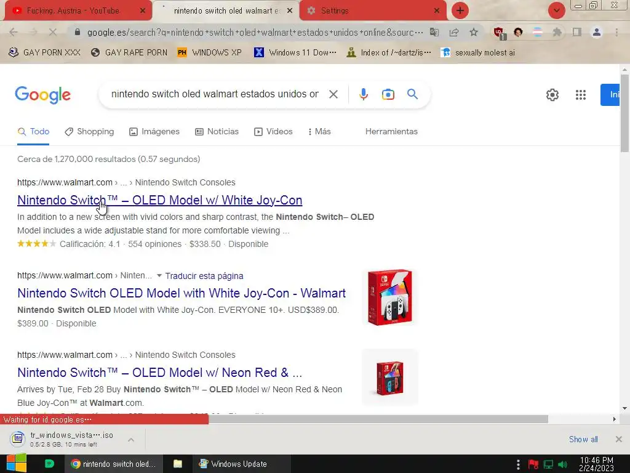This screenshot has width=630, height=473.
Task: Toggle the browser side panel
Action: (x=577, y=32)
